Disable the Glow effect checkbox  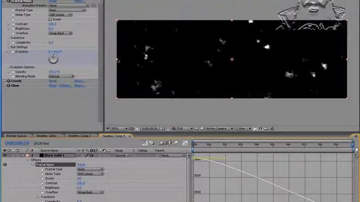click(x=8, y=86)
